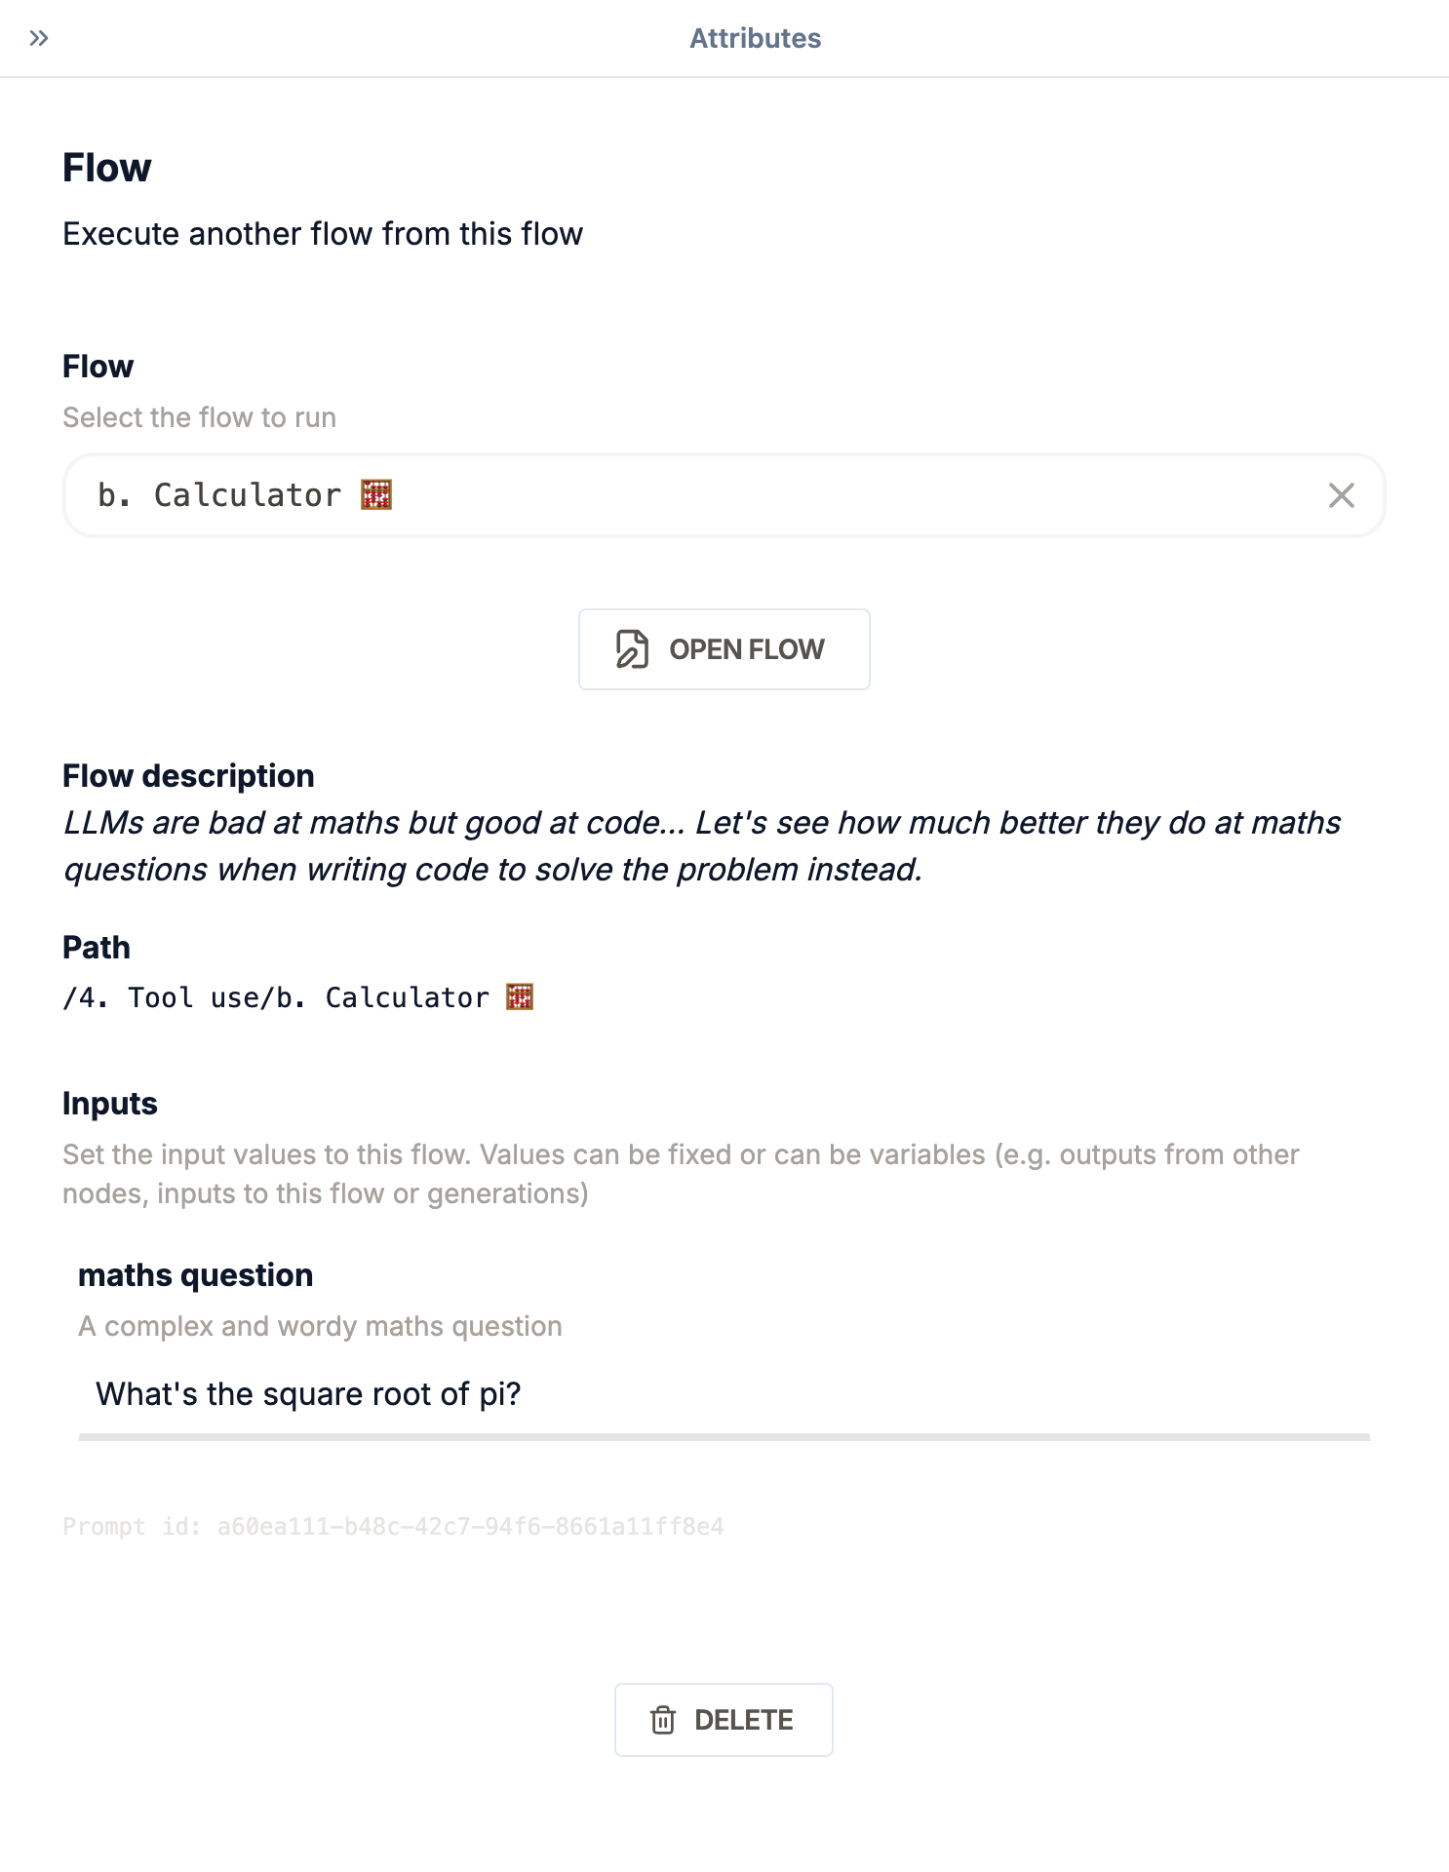
Task: Click the 'Select the flow to run' hint
Action: (x=198, y=417)
